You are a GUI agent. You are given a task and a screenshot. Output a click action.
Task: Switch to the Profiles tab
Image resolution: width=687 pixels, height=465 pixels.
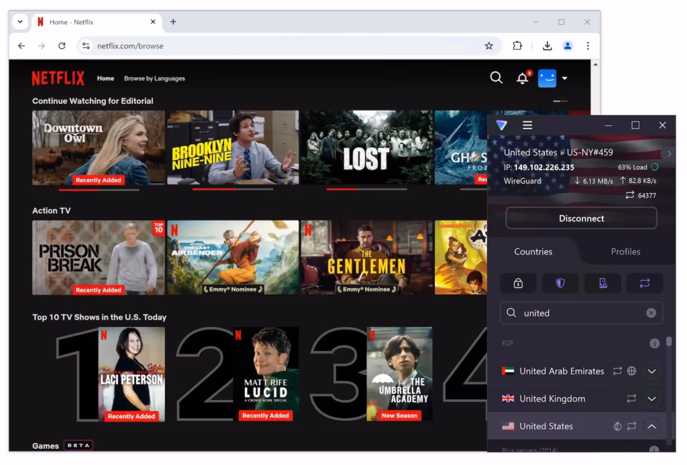(x=625, y=251)
